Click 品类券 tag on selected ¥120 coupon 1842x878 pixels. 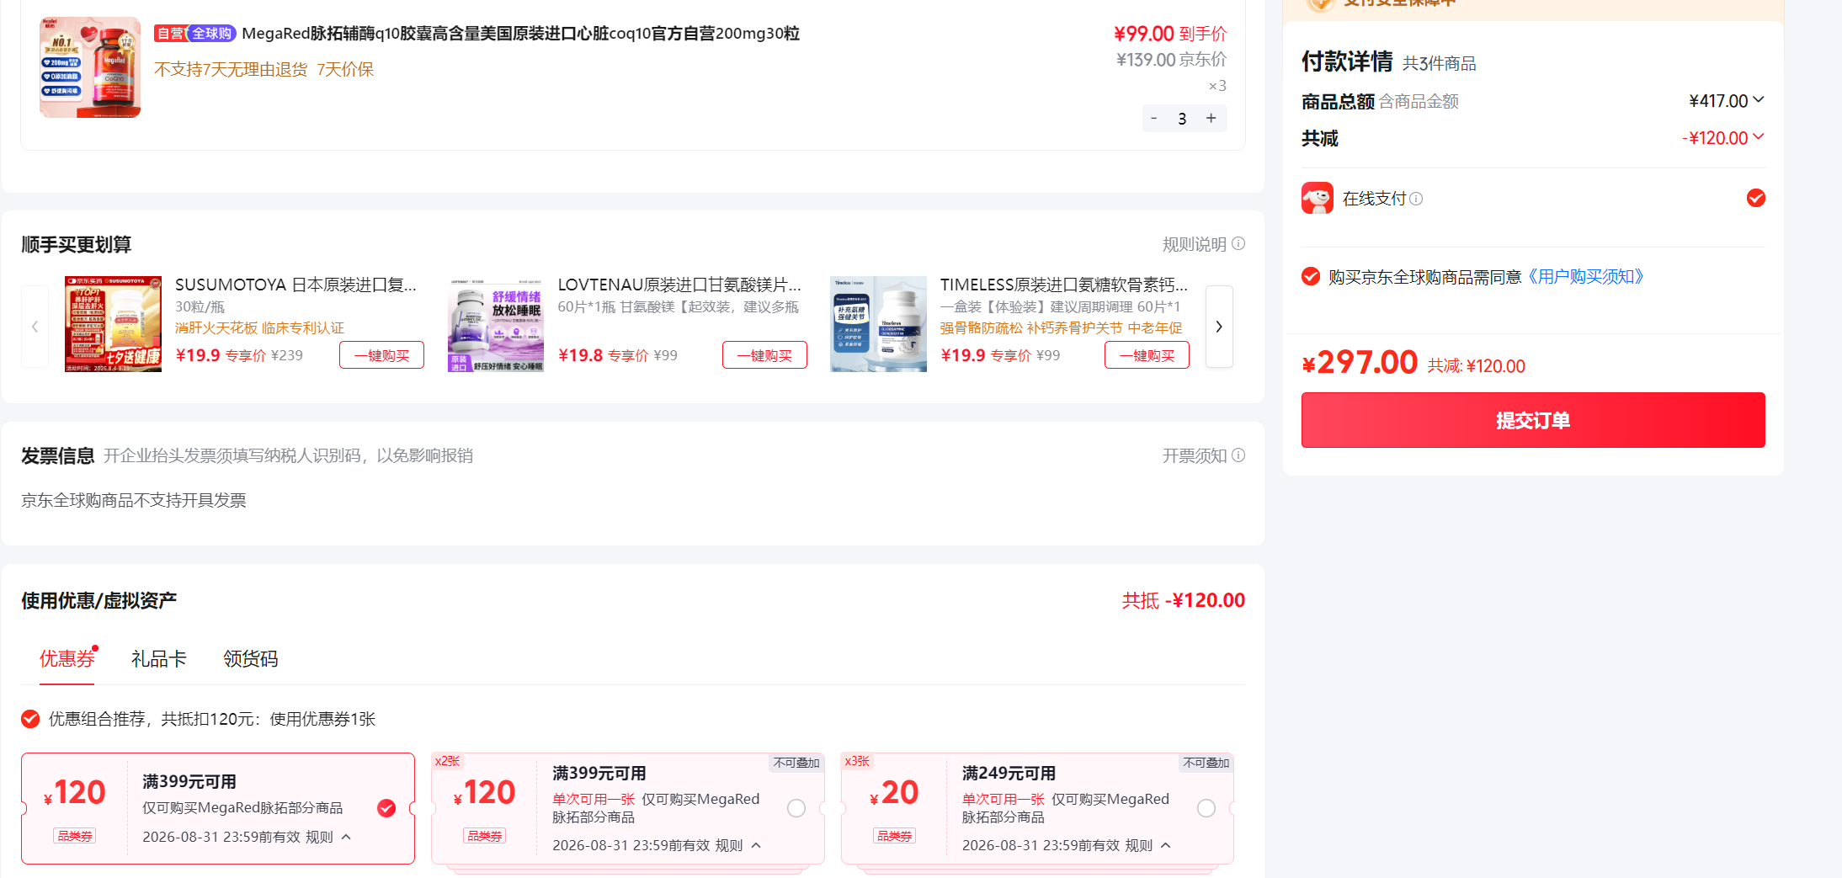coord(75,836)
